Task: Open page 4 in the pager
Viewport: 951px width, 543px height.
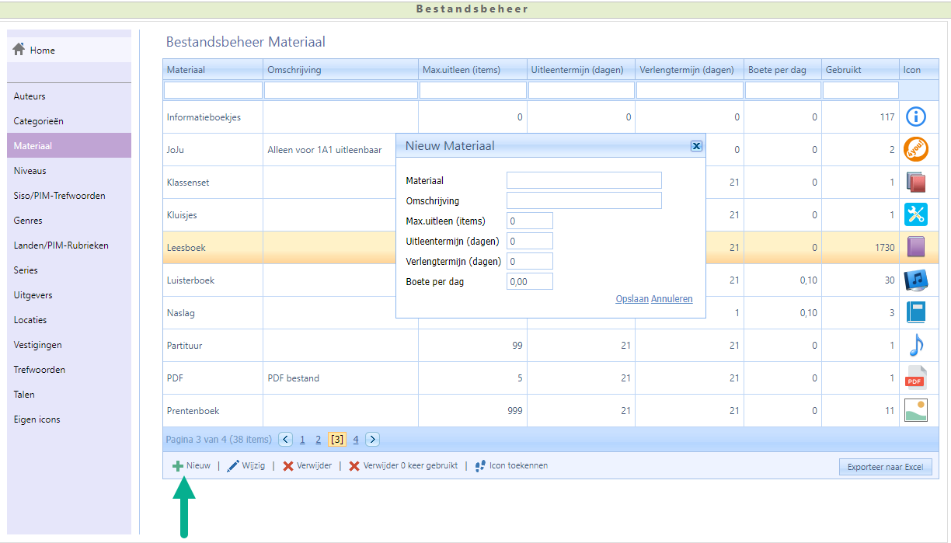Action: 356,440
